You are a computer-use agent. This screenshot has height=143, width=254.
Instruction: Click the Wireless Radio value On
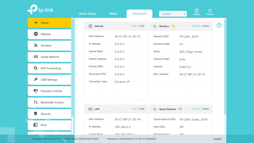coord(181,44)
